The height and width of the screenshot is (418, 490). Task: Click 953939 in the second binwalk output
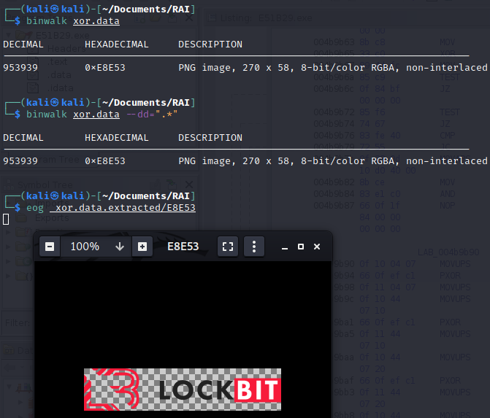(x=20, y=161)
